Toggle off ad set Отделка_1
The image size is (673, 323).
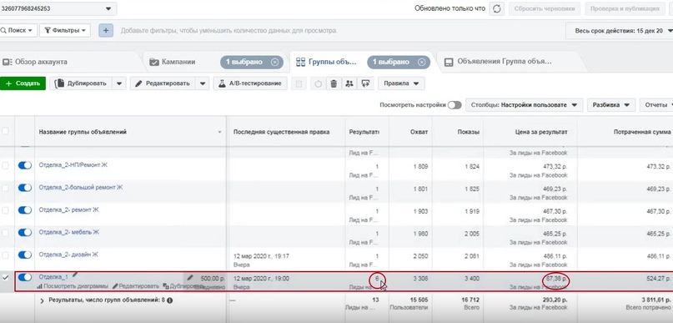25,277
